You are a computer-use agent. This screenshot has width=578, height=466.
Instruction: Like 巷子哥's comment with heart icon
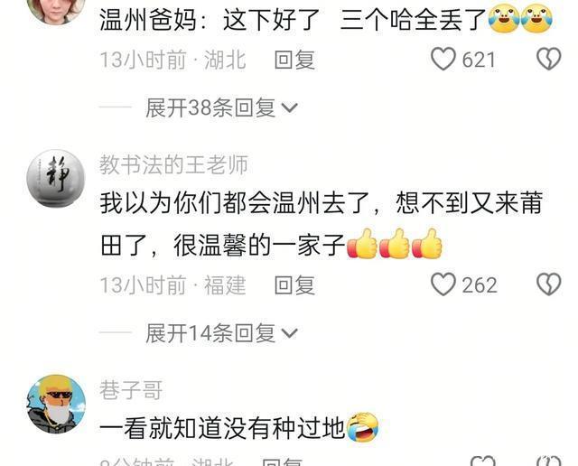click(483, 461)
